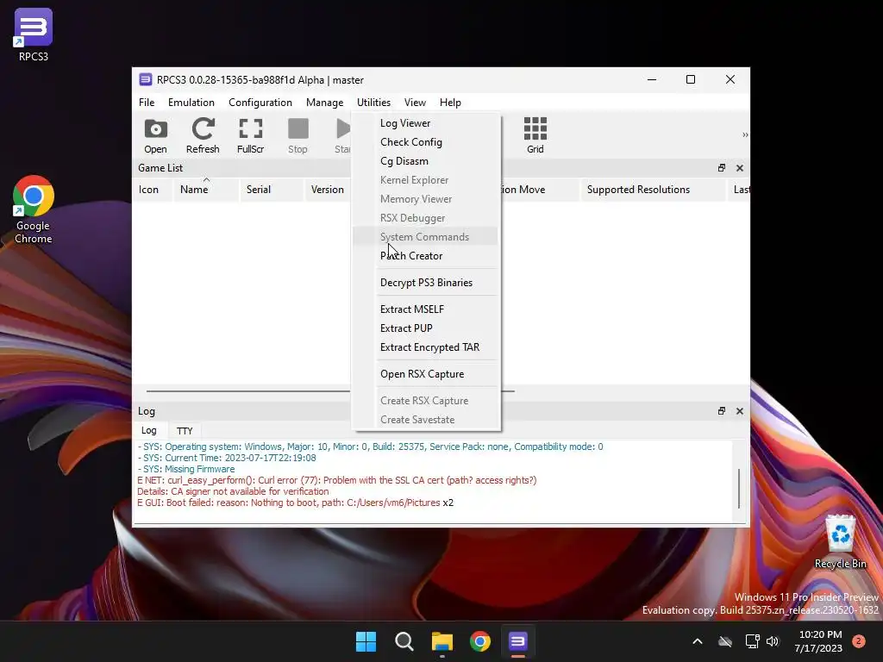Open Chrome from the taskbar
Viewport: 883px width, 662px height.
(479, 641)
